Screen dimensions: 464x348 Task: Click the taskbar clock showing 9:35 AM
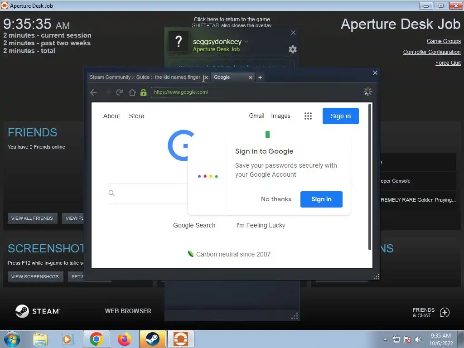[441, 339]
